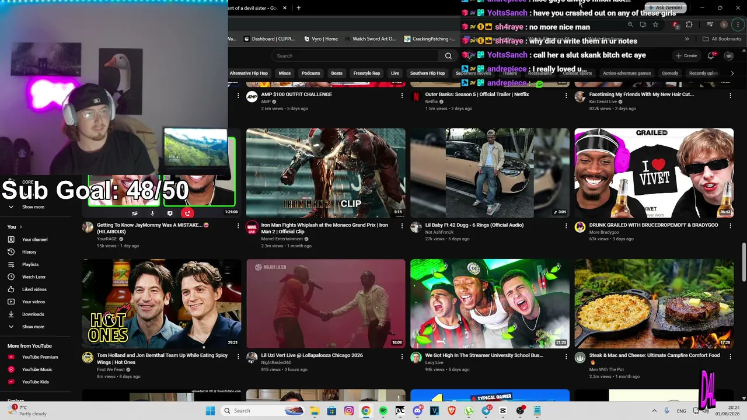Open options menu for Iron Man 2 clip

pos(402,226)
